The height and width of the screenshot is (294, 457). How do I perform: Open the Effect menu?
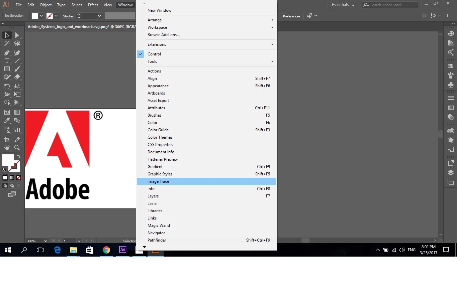pos(93,5)
